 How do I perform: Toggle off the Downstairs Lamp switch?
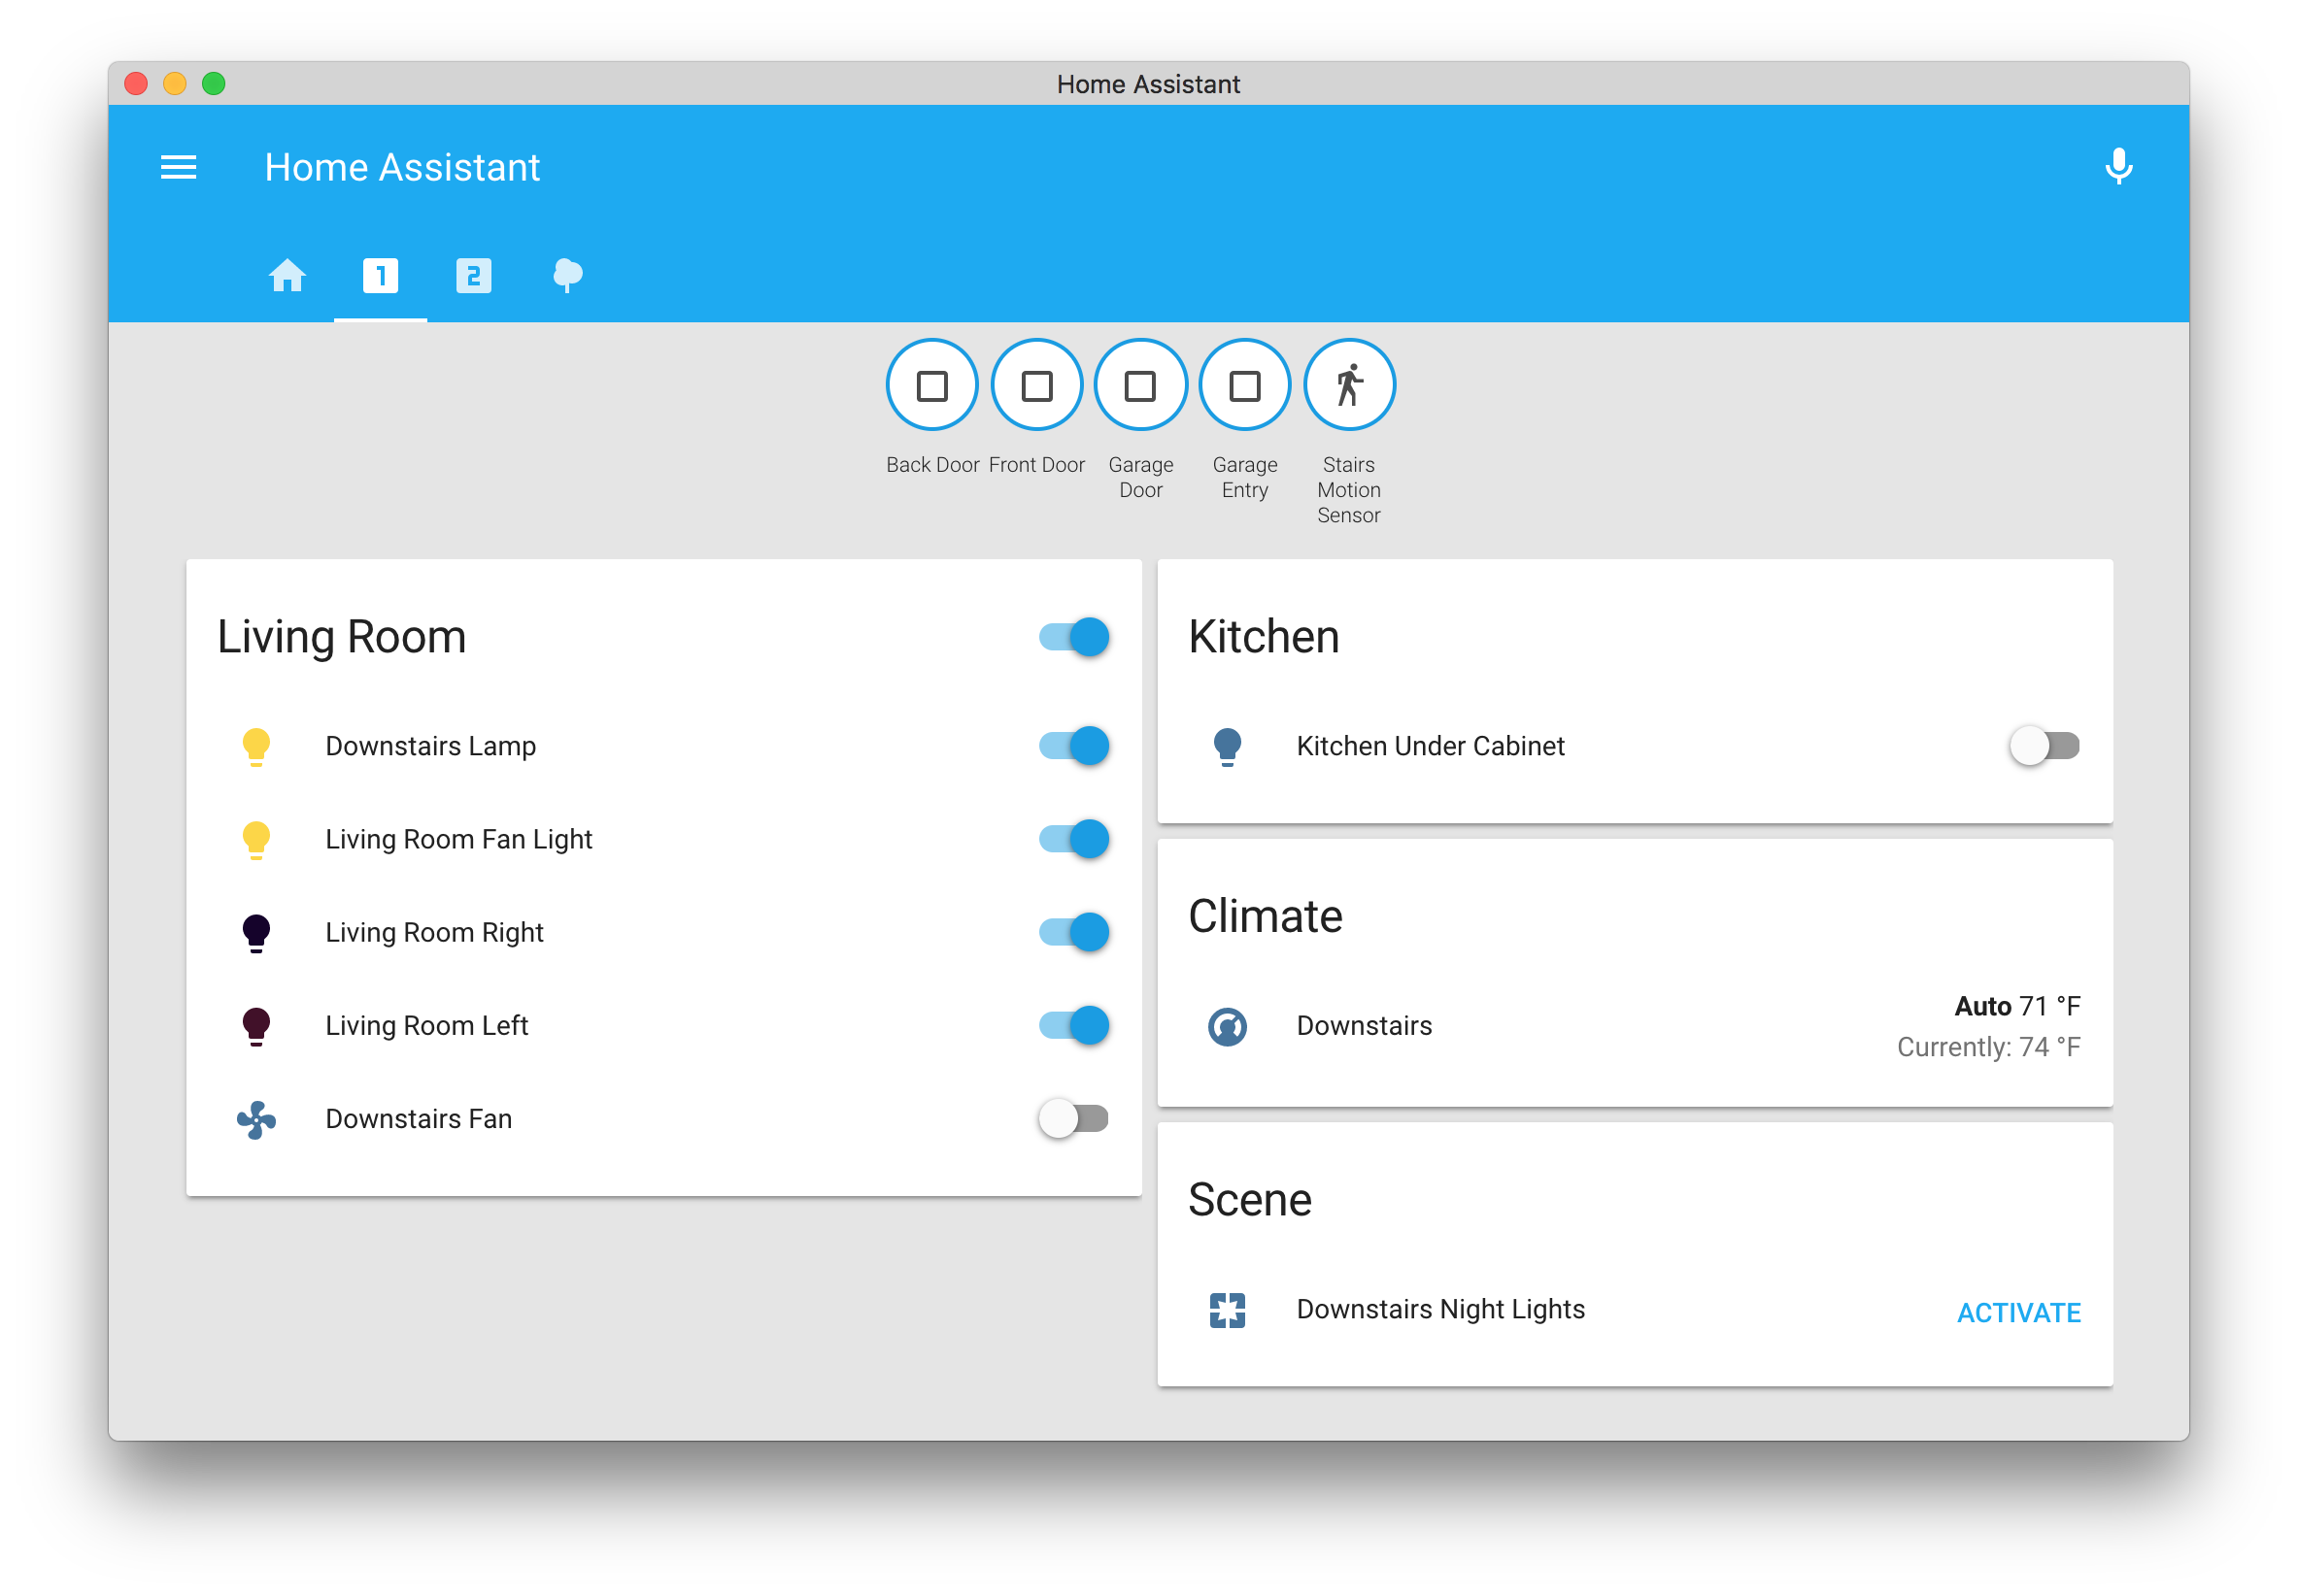click(x=1073, y=746)
